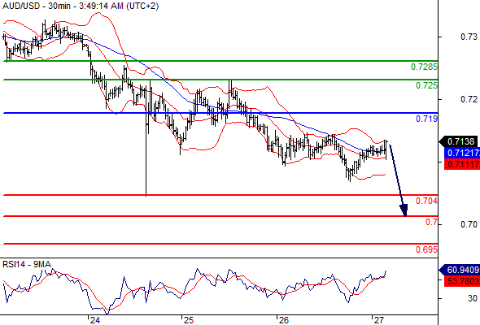
Task: Select the 0.7285 green resistance label
Action: pos(424,67)
